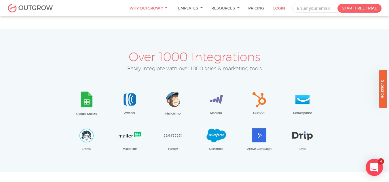Click the Marketo logo icon

click(216, 99)
